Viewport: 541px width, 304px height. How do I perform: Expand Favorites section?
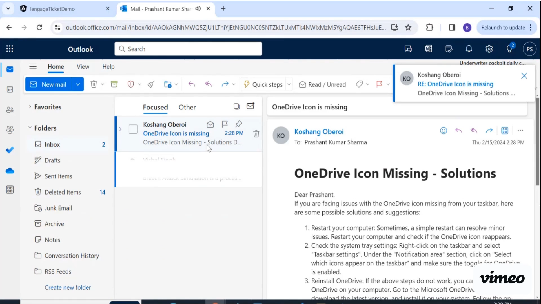point(30,107)
